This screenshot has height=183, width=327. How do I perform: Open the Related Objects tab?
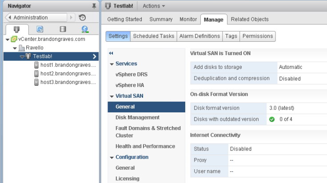(250, 20)
